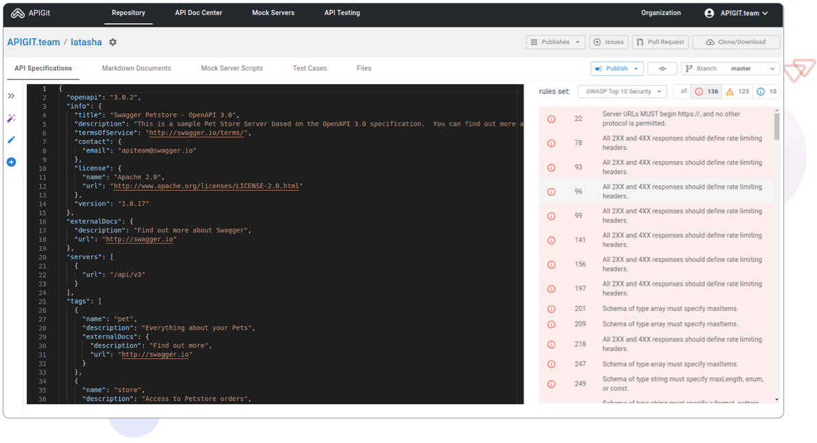Click error icon beside line 141 rule

pos(551,240)
